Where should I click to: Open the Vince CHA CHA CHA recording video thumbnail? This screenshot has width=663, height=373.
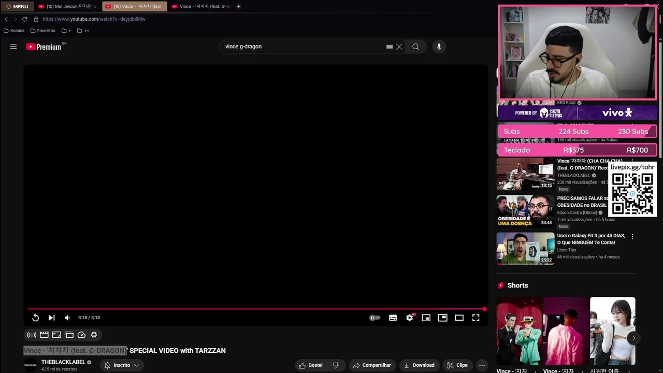[525, 174]
